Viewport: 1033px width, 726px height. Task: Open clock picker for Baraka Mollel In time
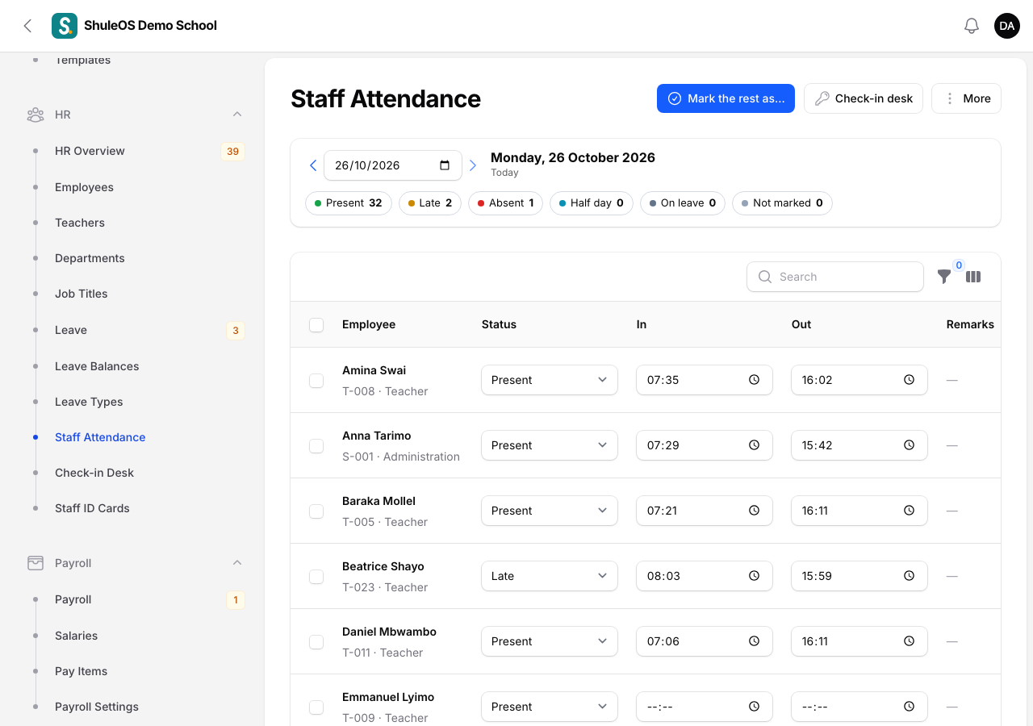754,511
